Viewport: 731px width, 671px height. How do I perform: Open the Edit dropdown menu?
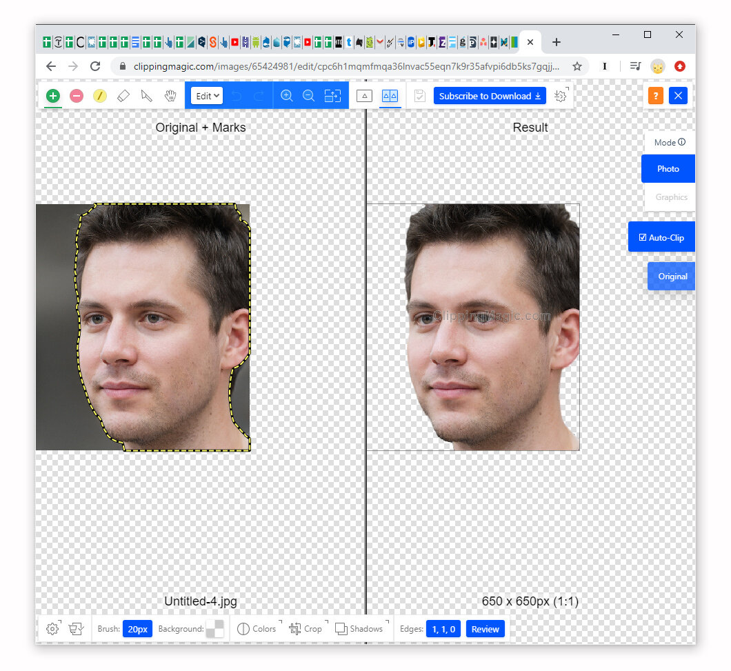coord(207,96)
